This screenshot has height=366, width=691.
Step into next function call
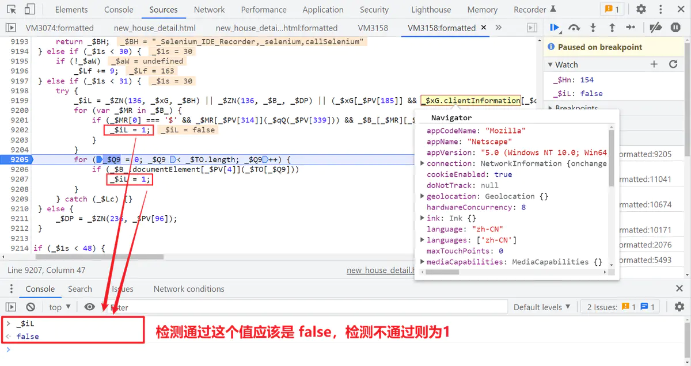593,28
